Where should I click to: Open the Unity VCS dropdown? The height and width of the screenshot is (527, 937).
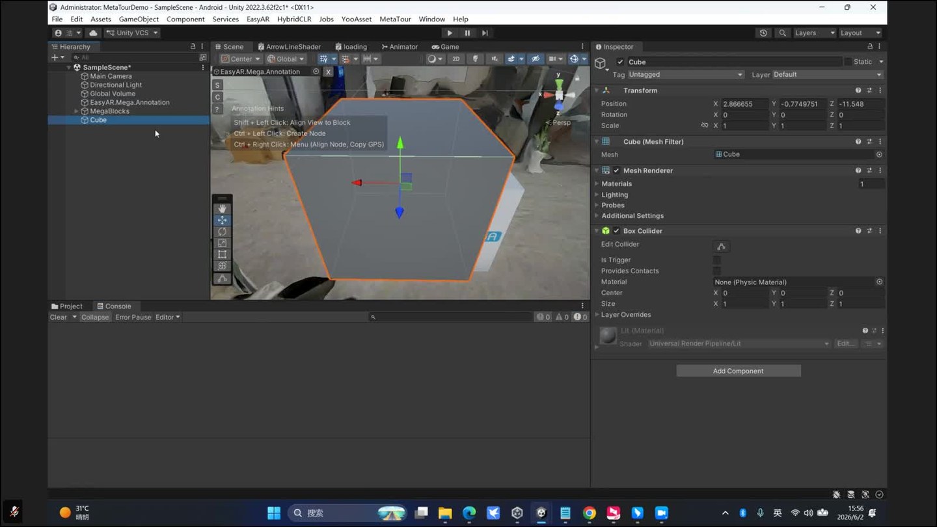[132, 33]
